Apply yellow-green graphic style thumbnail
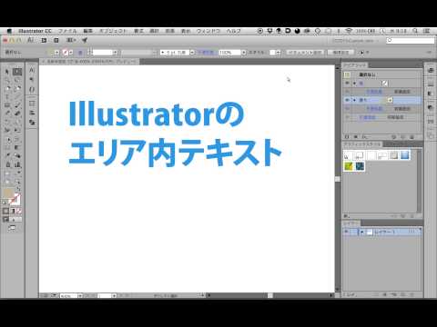Image resolution: width=437 pixels, height=327 pixels. tap(350, 166)
